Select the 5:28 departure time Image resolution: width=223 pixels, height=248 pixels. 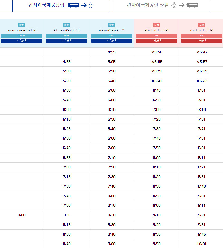click(67, 81)
